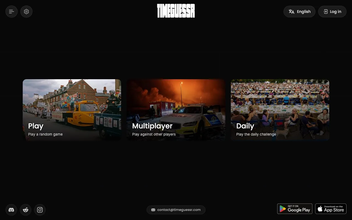Open the Reddit icon link

click(x=26, y=210)
